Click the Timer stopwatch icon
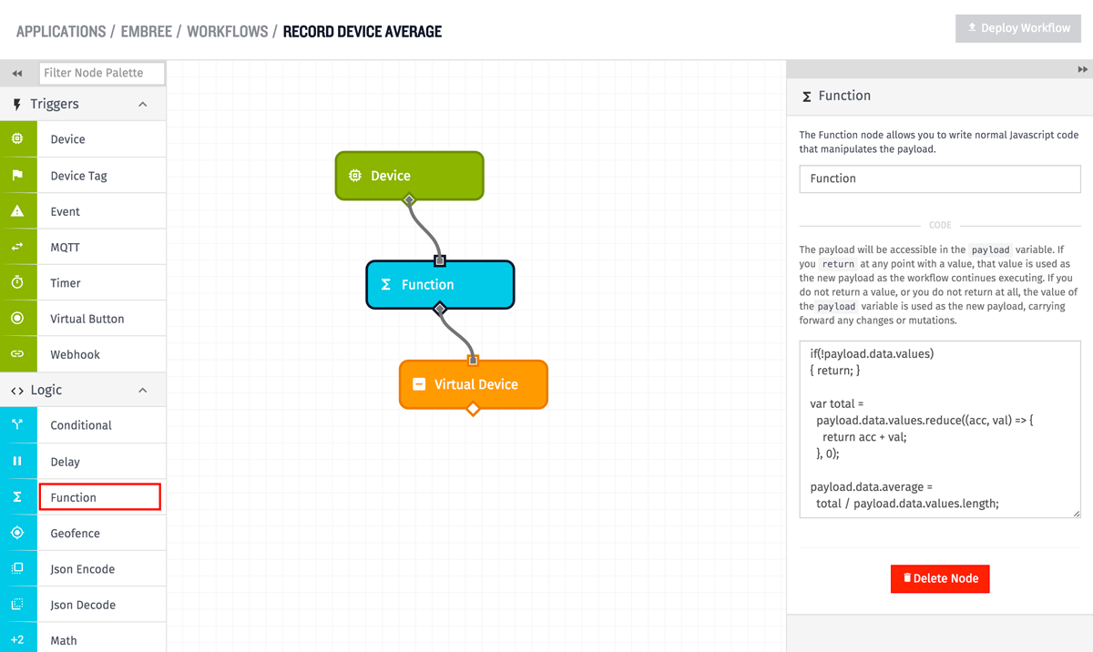 point(17,282)
